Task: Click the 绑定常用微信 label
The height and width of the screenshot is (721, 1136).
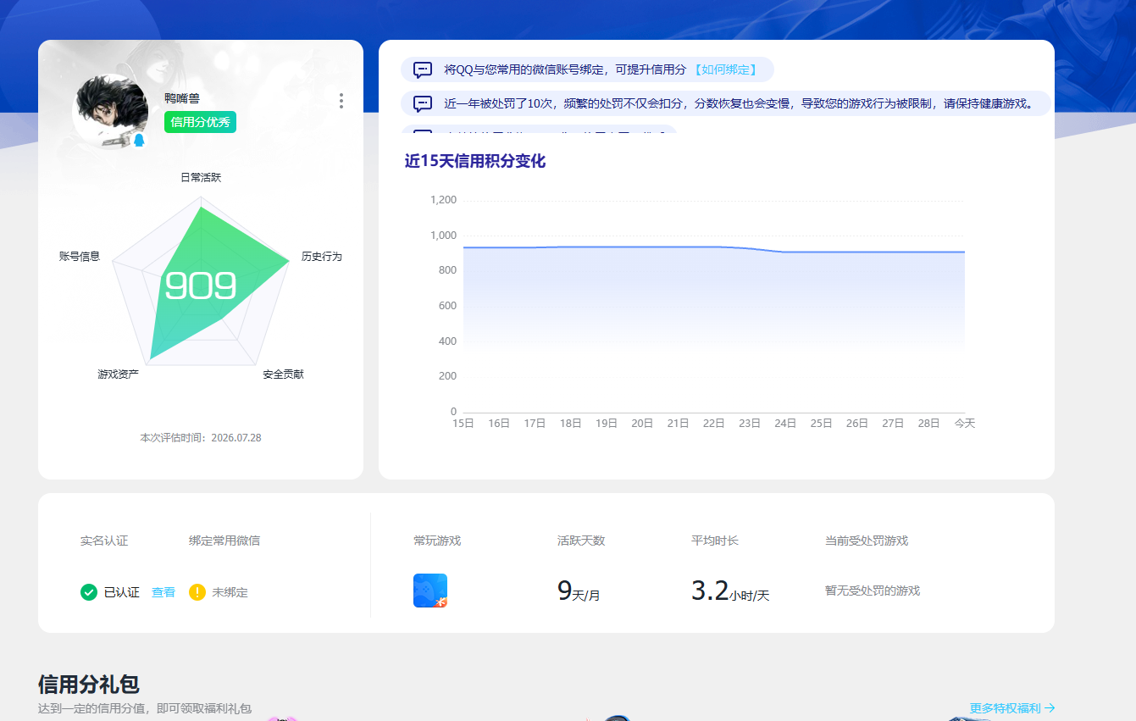Action: point(224,541)
